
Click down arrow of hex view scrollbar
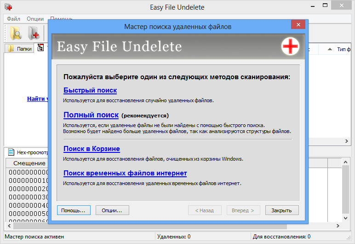(345, 218)
